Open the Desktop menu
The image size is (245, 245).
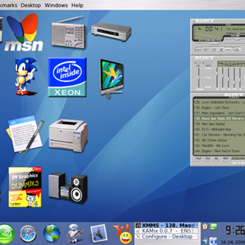click(31, 5)
